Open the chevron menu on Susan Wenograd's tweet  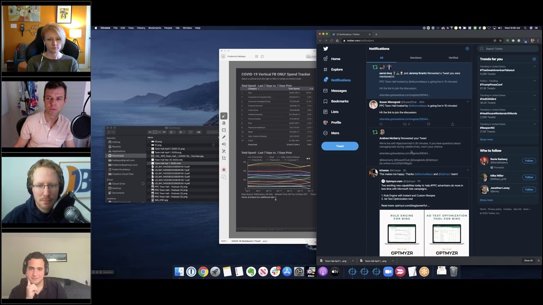[467, 102]
